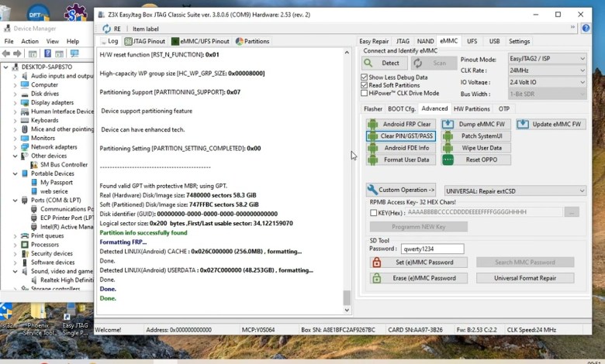This screenshot has width=605, height=364.
Task: Click Format User Data button
Action: (x=400, y=160)
